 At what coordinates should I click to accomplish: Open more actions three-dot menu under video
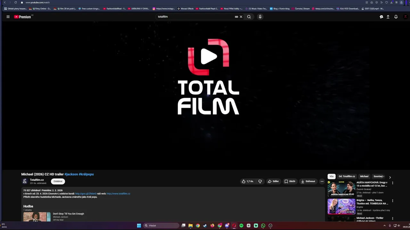click(x=322, y=181)
